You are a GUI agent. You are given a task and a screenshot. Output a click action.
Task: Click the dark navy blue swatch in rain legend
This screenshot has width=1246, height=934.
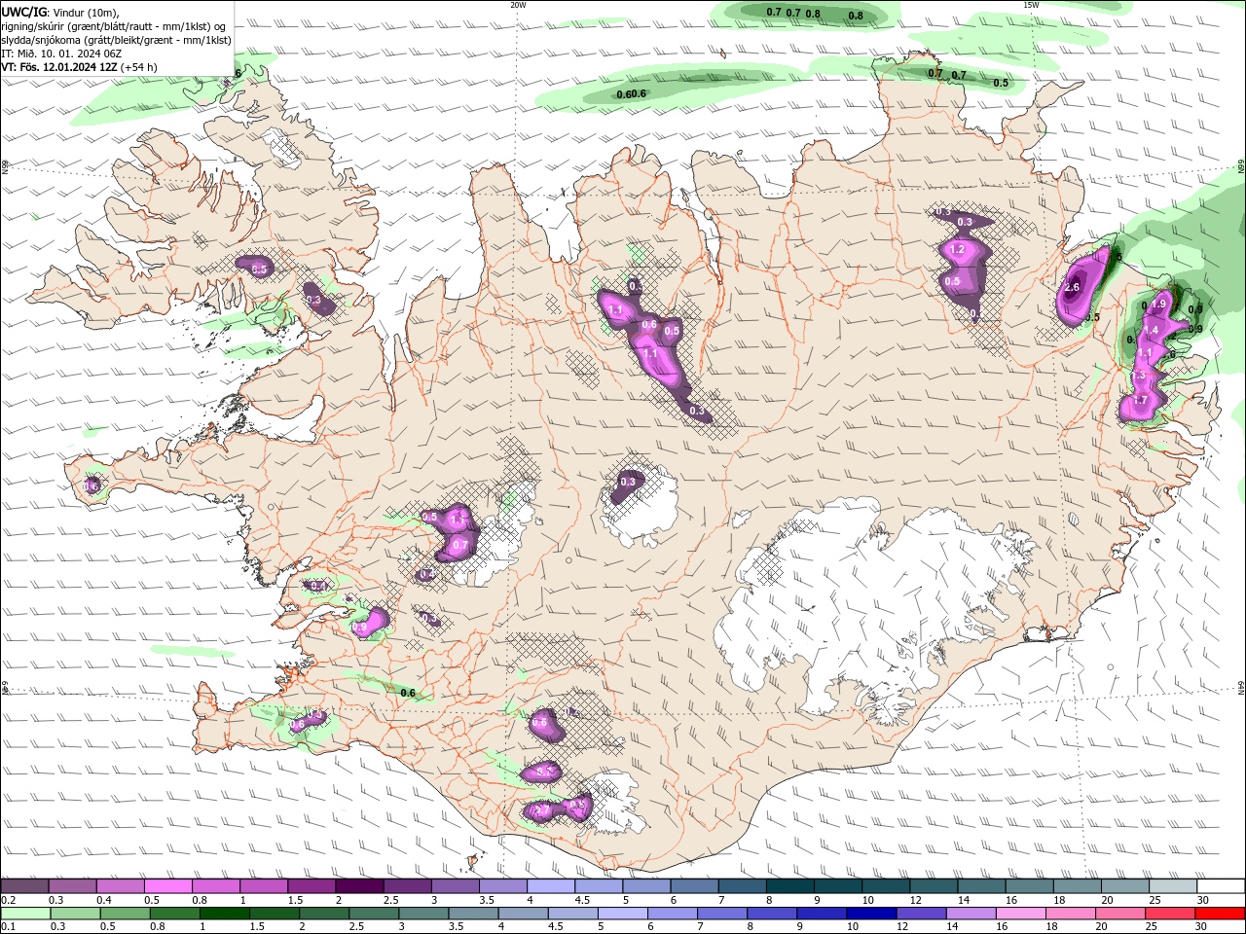tap(871, 914)
